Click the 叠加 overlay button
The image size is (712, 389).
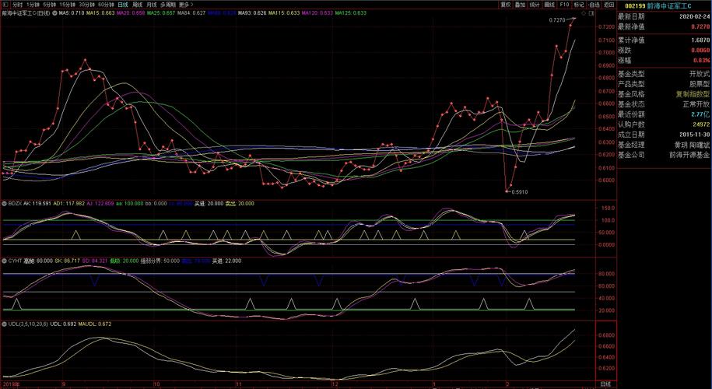point(520,4)
